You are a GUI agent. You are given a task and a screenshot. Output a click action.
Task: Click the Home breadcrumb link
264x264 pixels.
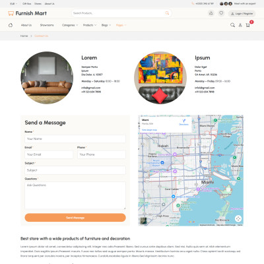point(24,36)
